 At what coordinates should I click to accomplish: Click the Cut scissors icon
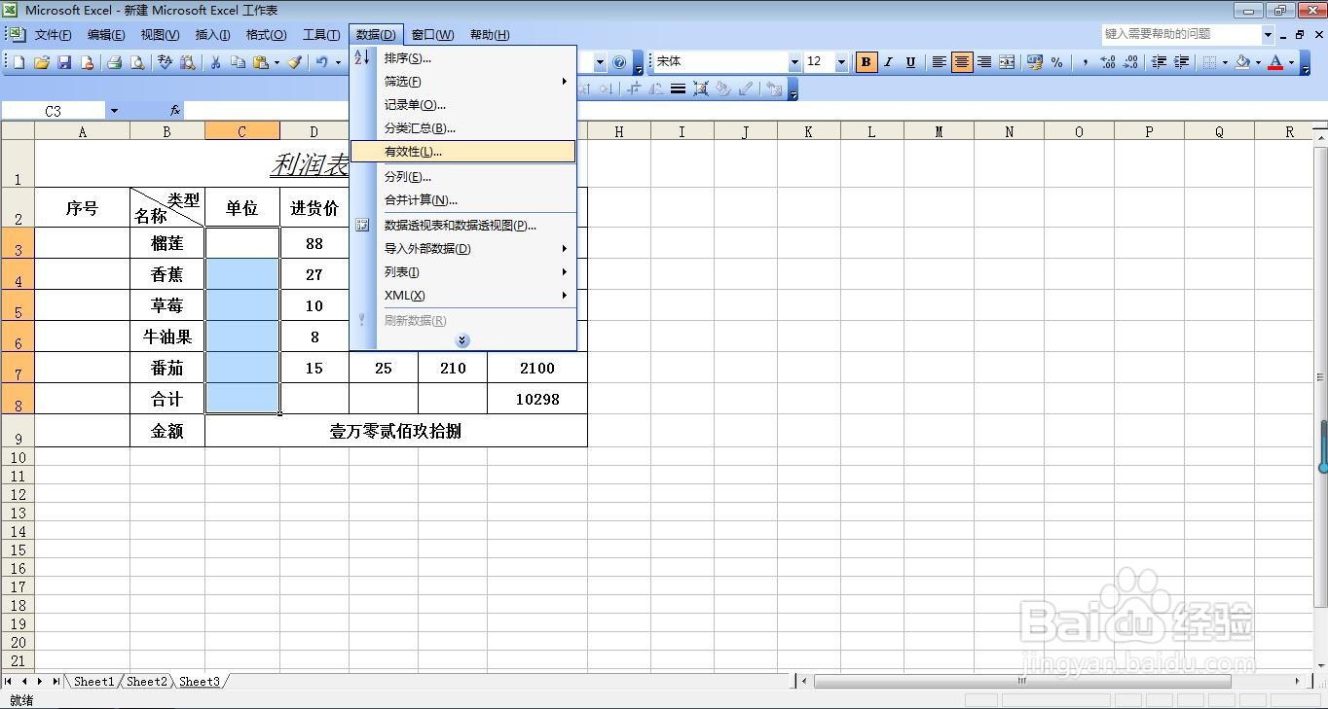point(213,62)
